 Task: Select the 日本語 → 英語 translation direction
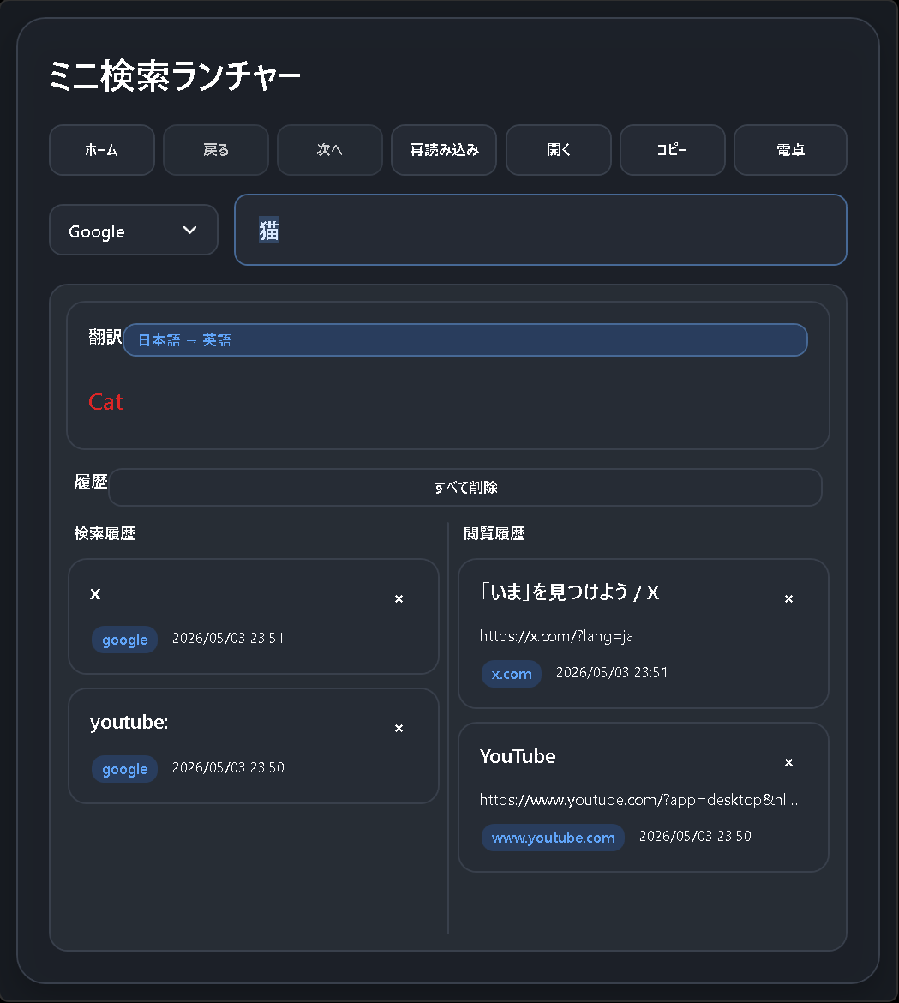click(464, 339)
